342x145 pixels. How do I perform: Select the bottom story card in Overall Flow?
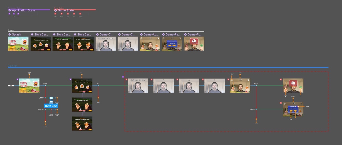[82, 123]
